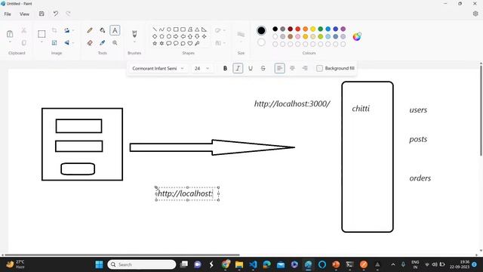Open the View menu
The image size is (483, 272).
click(24, 14)
